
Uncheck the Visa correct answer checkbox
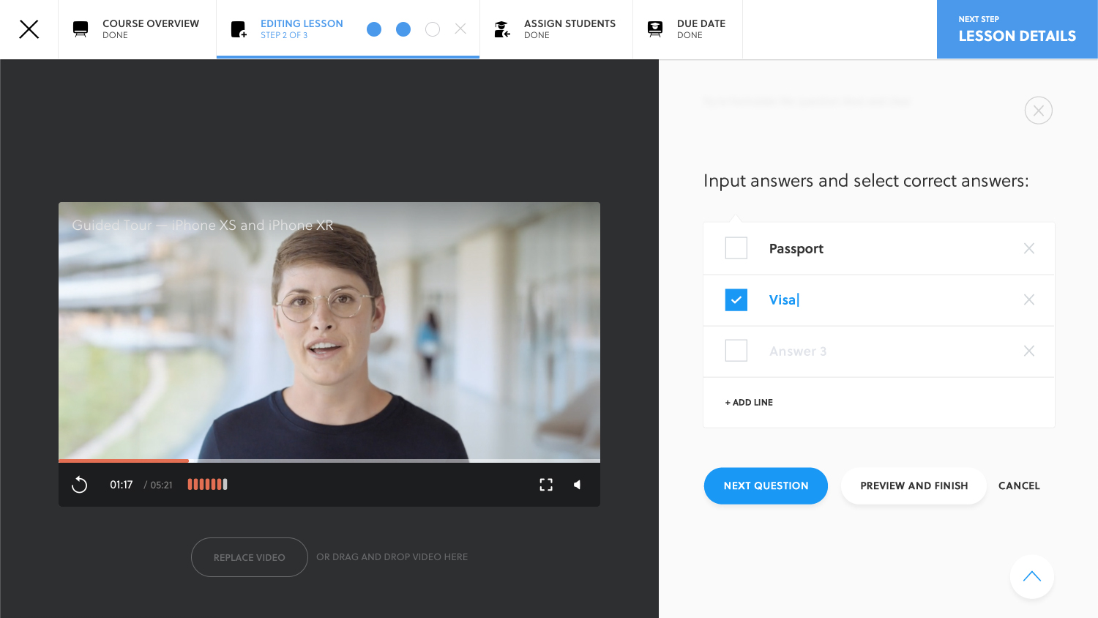click(736, 300)
